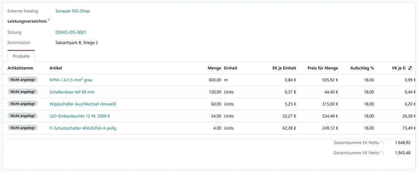418x172 pixels.
Task: Click Aufschlag 18,00 in NYM-J row
Action: click(x=369, y=79)
